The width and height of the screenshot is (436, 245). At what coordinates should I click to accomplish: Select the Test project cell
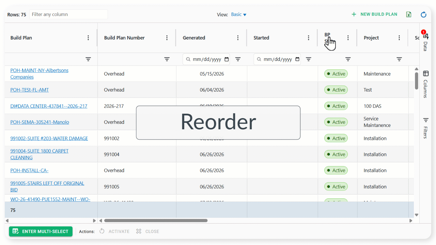[383, 90]
